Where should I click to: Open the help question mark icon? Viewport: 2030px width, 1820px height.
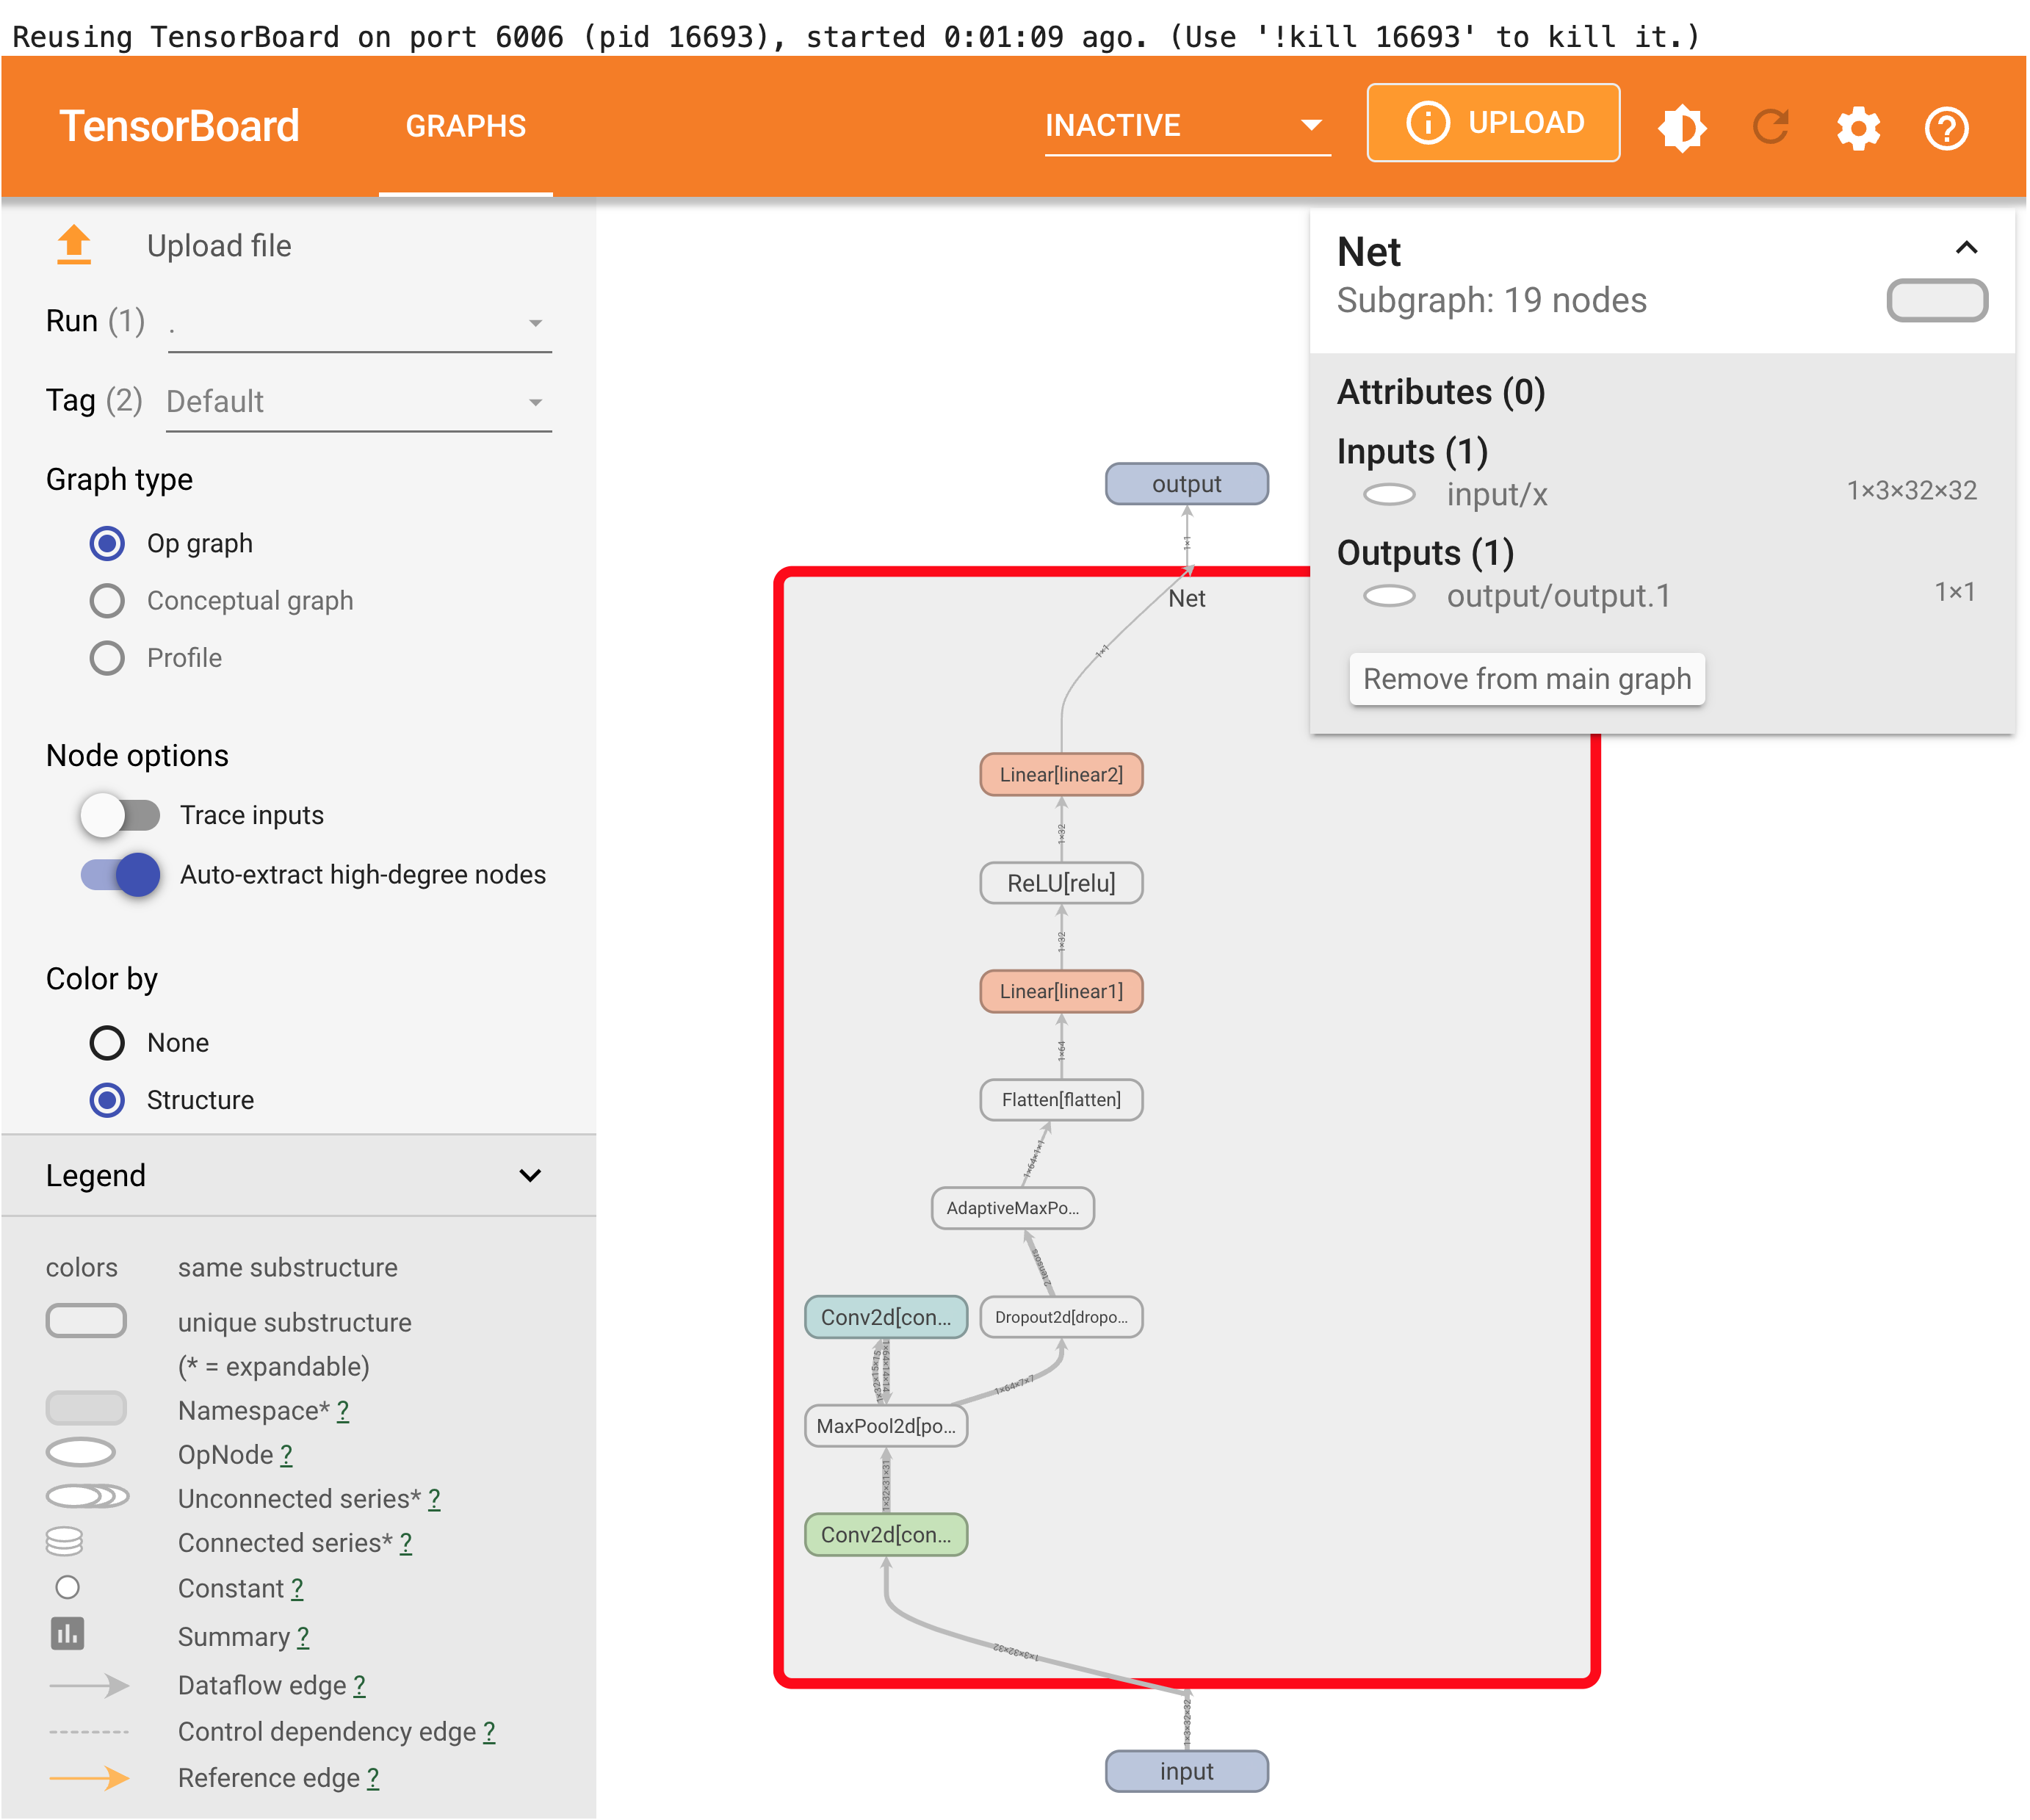tap(1946, 128)
